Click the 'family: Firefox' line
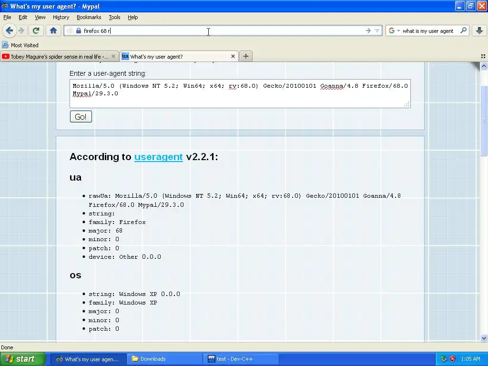Image resolution: width=488 pixels, height=366 pixels. coord(117,222)
